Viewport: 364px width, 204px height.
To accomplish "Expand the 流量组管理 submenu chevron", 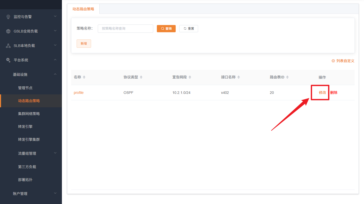I will (x=55, y=153).
